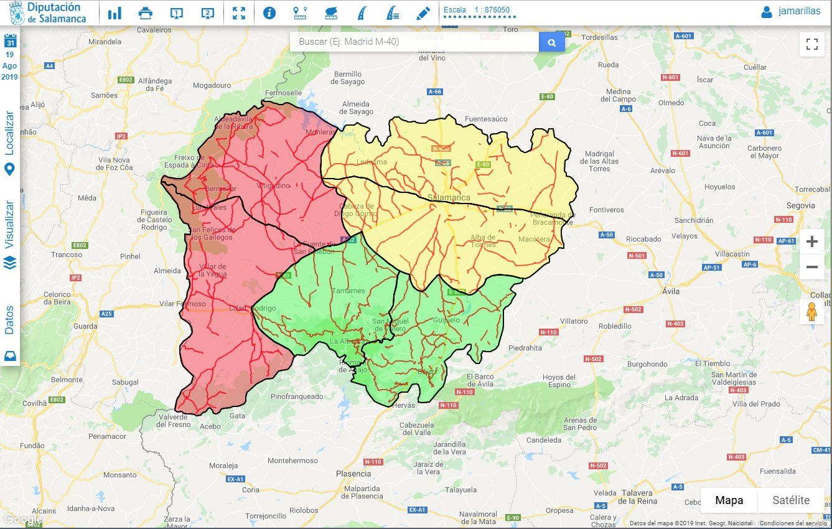The image size is (832, 529).
Task: Click the Salamanca city label on map
Action: (449, 197)
